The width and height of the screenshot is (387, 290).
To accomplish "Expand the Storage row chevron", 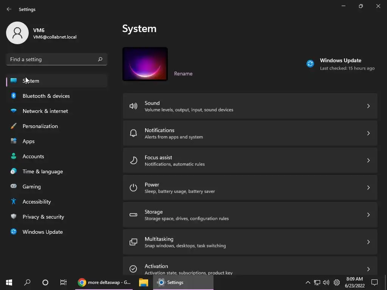I will click(368, 215).
